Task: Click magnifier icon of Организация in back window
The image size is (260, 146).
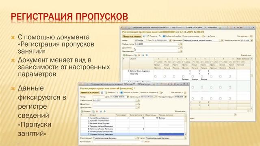Action: [x=222, y=41]
